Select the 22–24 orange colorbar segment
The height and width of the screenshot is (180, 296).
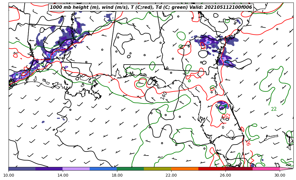[185, 169]
